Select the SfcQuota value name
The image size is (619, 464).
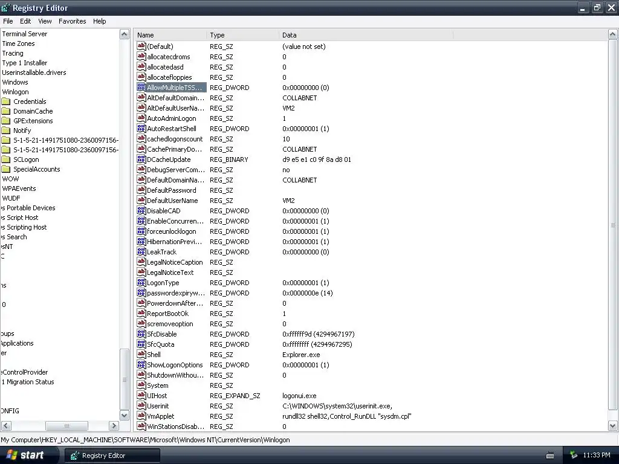(161, 344)
